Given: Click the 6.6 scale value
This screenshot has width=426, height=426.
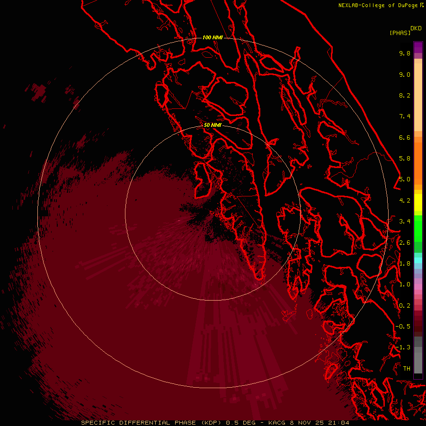Looking at the screenshot, I should (x=405, y=137).
